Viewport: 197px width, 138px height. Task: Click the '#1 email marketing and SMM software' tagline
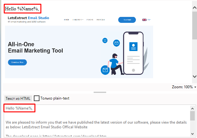click(x=27, y=22)
